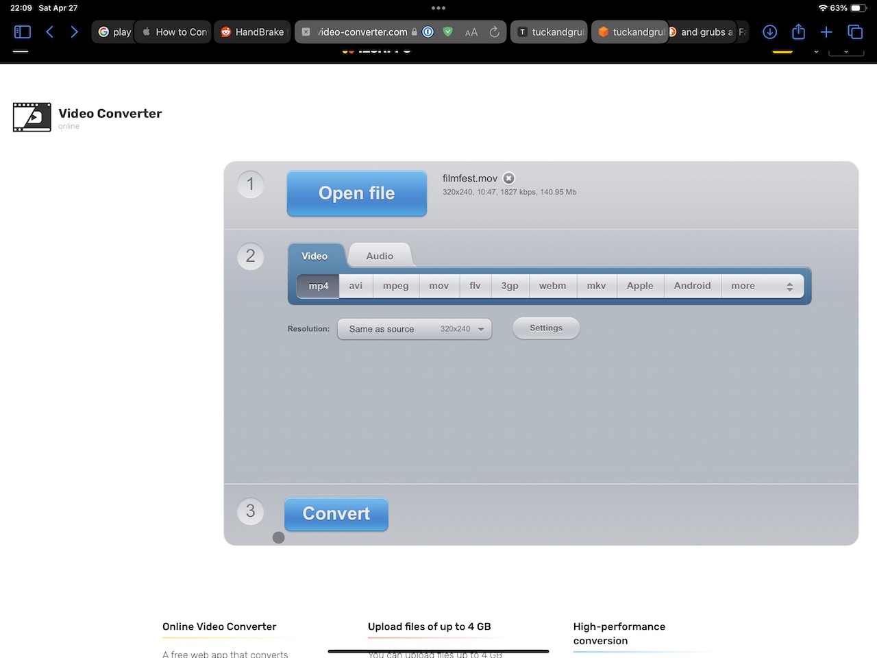Toggle the Safari sidebar panel
The image size is (877, 658).
[23, 32]
